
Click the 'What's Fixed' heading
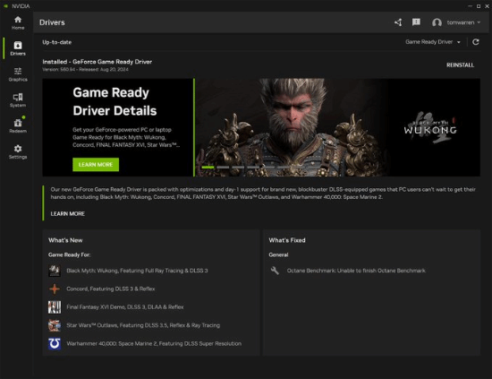(x=287, y=240)
